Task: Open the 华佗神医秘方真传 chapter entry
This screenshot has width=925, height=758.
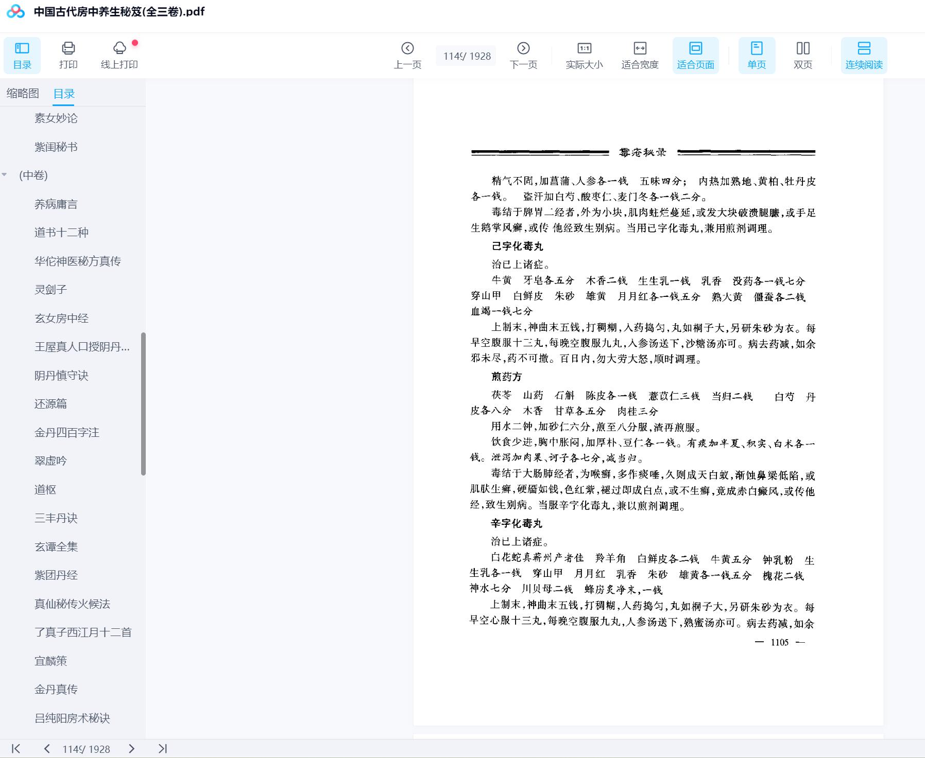Action: pos(77,261)
